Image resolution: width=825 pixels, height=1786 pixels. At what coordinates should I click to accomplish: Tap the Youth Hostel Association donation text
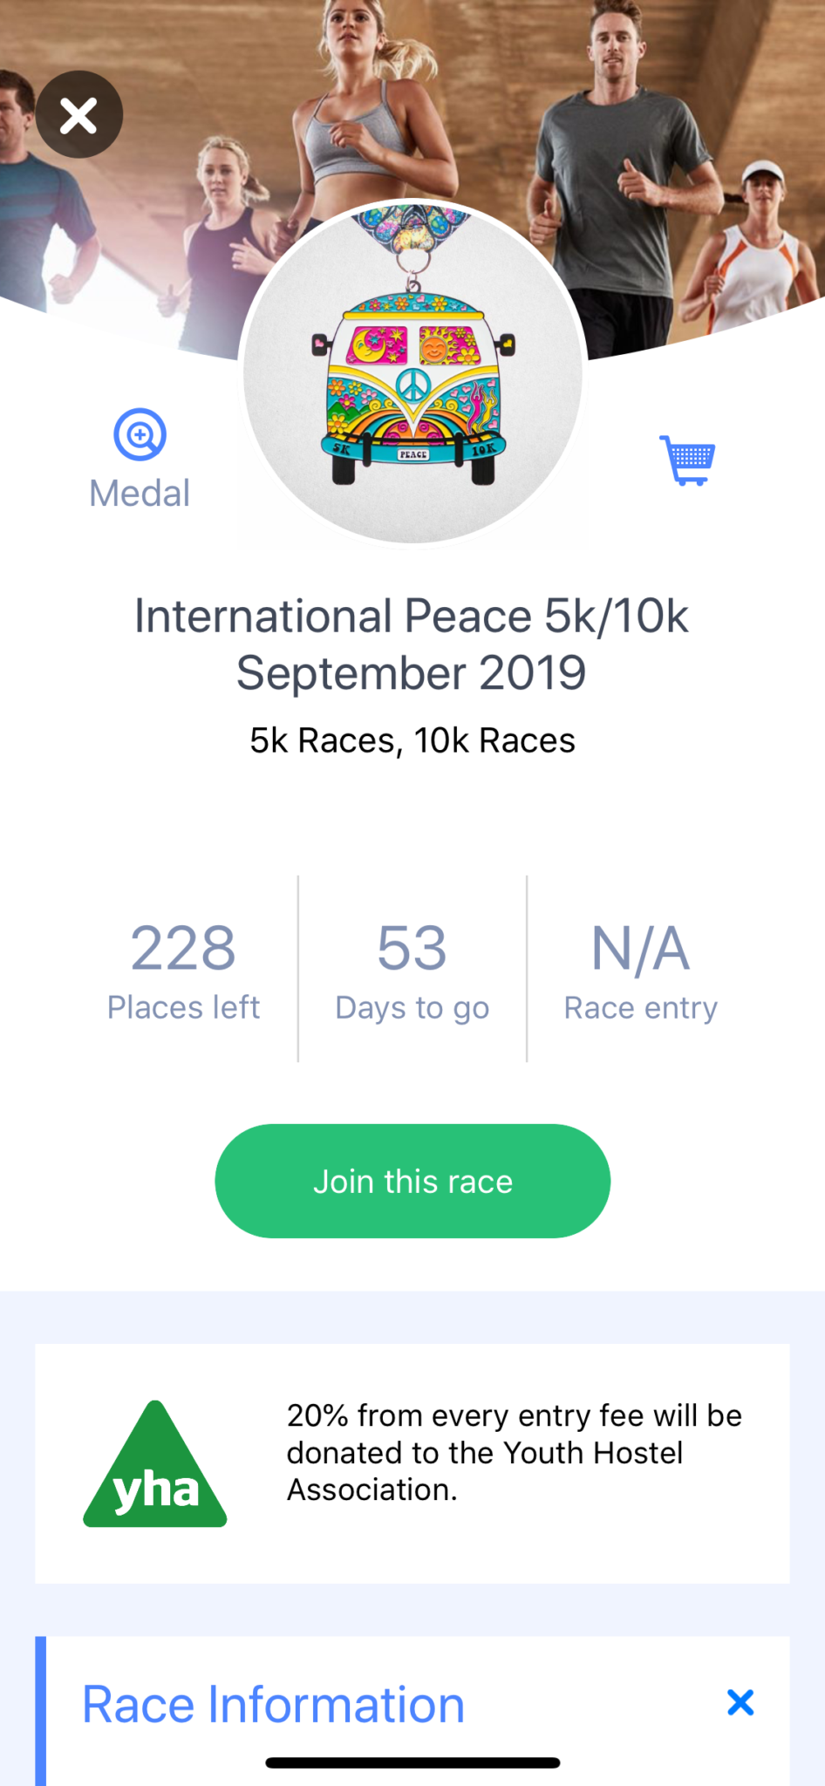click(x=514, y=1452)
